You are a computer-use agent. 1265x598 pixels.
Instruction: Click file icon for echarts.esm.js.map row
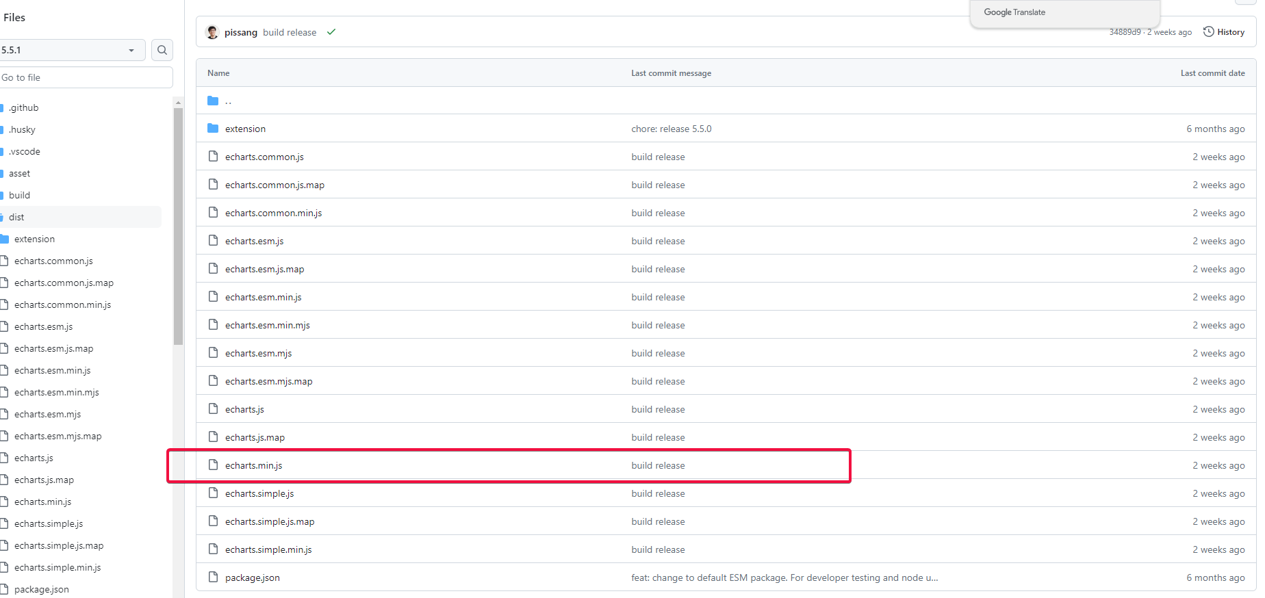[x=213, y=269]
